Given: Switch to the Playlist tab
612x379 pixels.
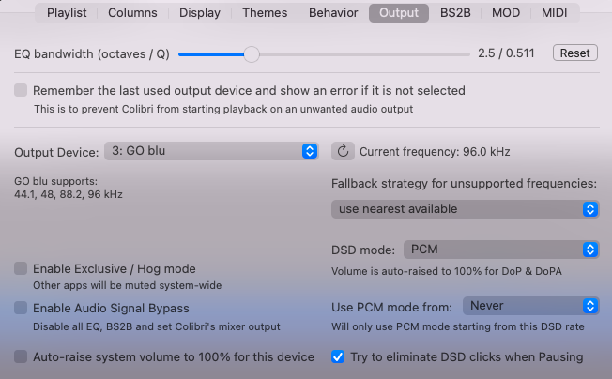Looking at the screenshot, I should pos(67,13).
